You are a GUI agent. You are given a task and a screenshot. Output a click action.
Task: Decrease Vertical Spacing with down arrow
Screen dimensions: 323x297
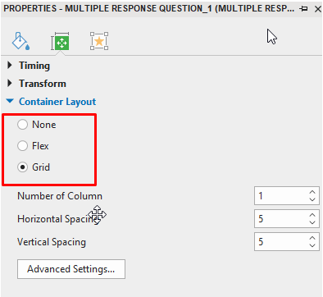tap(312, 245)
